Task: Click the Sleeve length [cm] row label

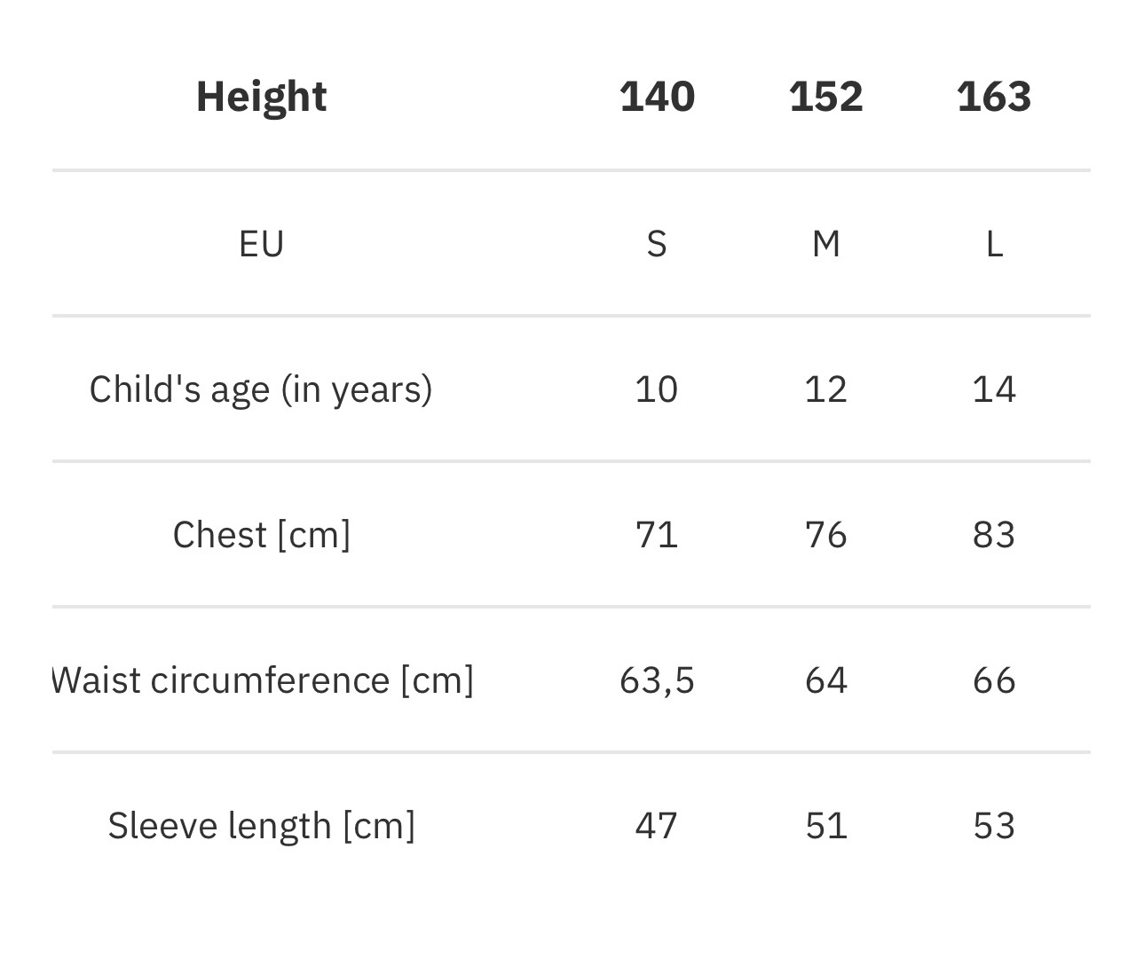Action: (261, 826)
